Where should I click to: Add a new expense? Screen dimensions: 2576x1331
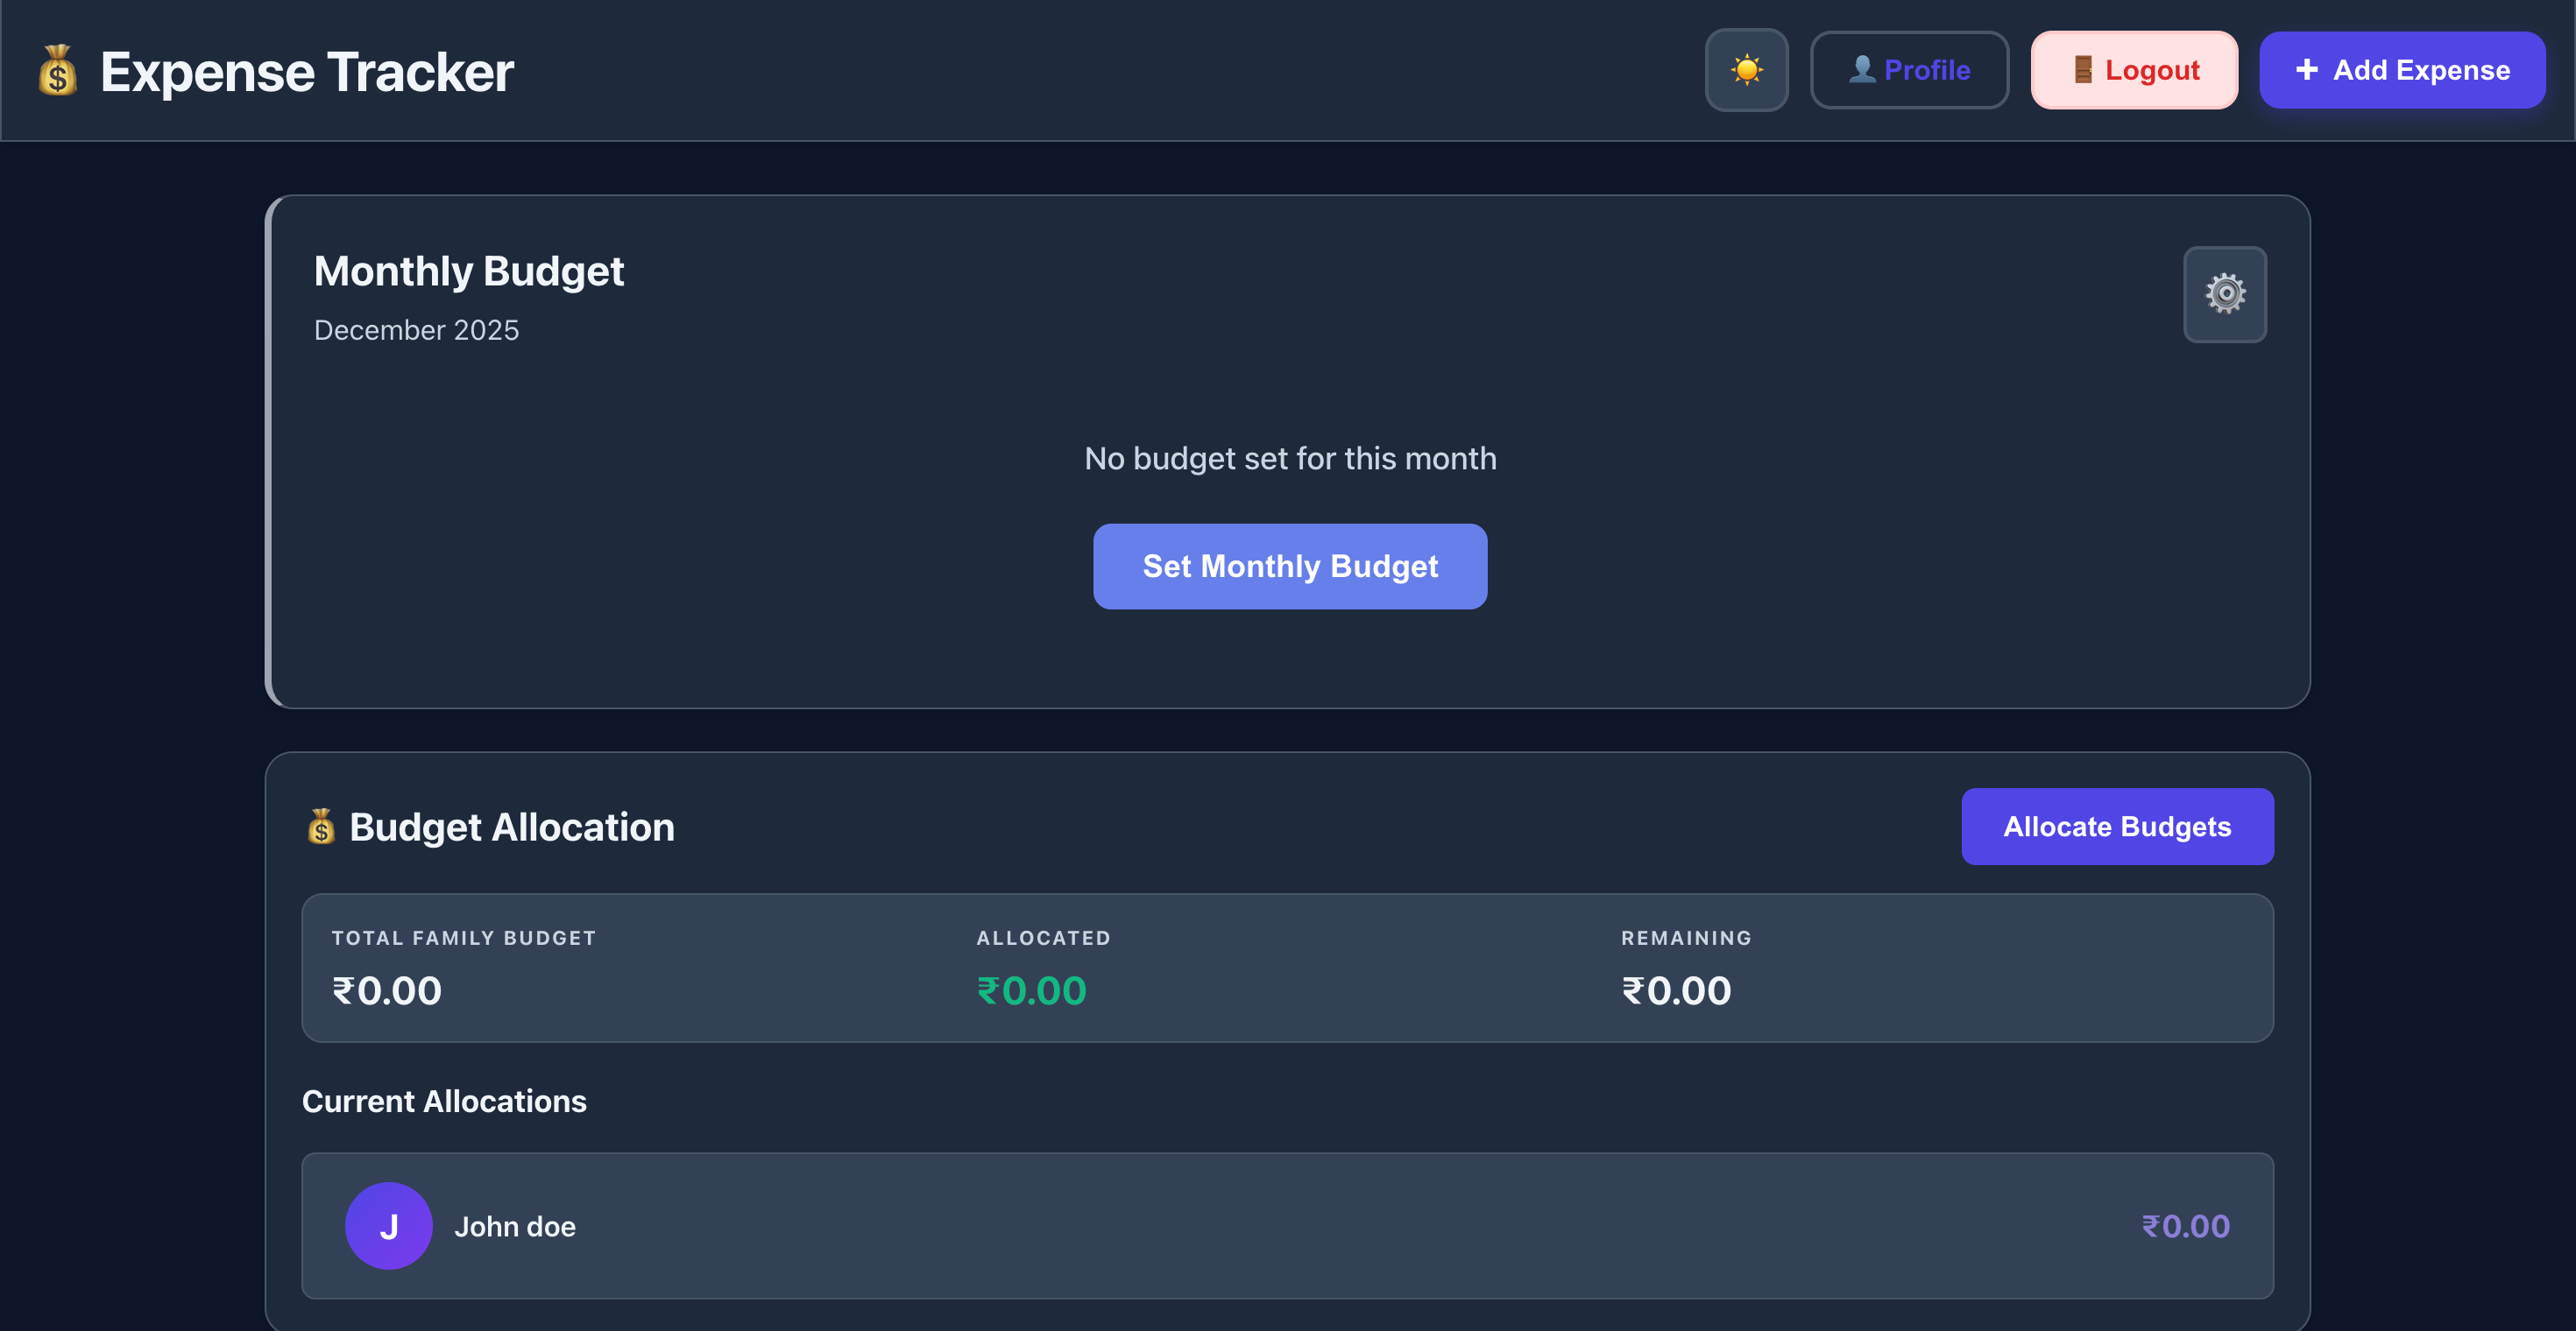(x=2402, y=69)
